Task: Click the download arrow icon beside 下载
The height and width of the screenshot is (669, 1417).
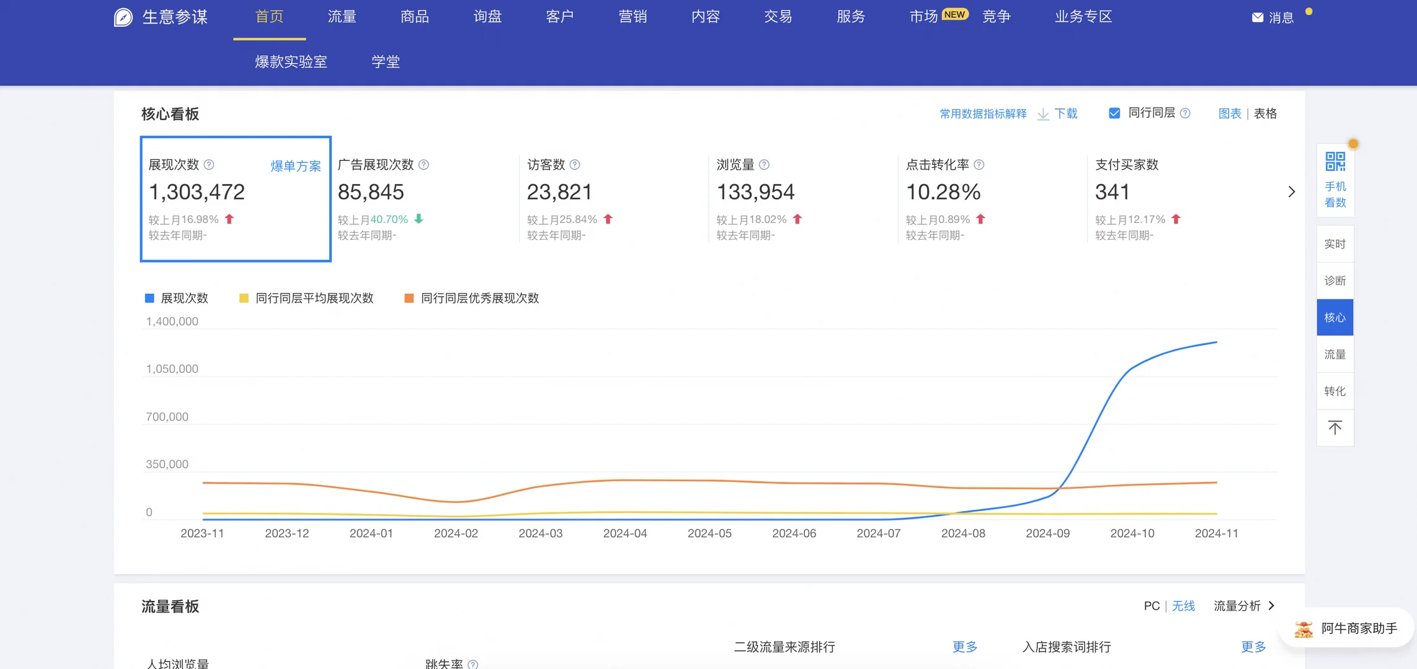Action: [1043, 114]
